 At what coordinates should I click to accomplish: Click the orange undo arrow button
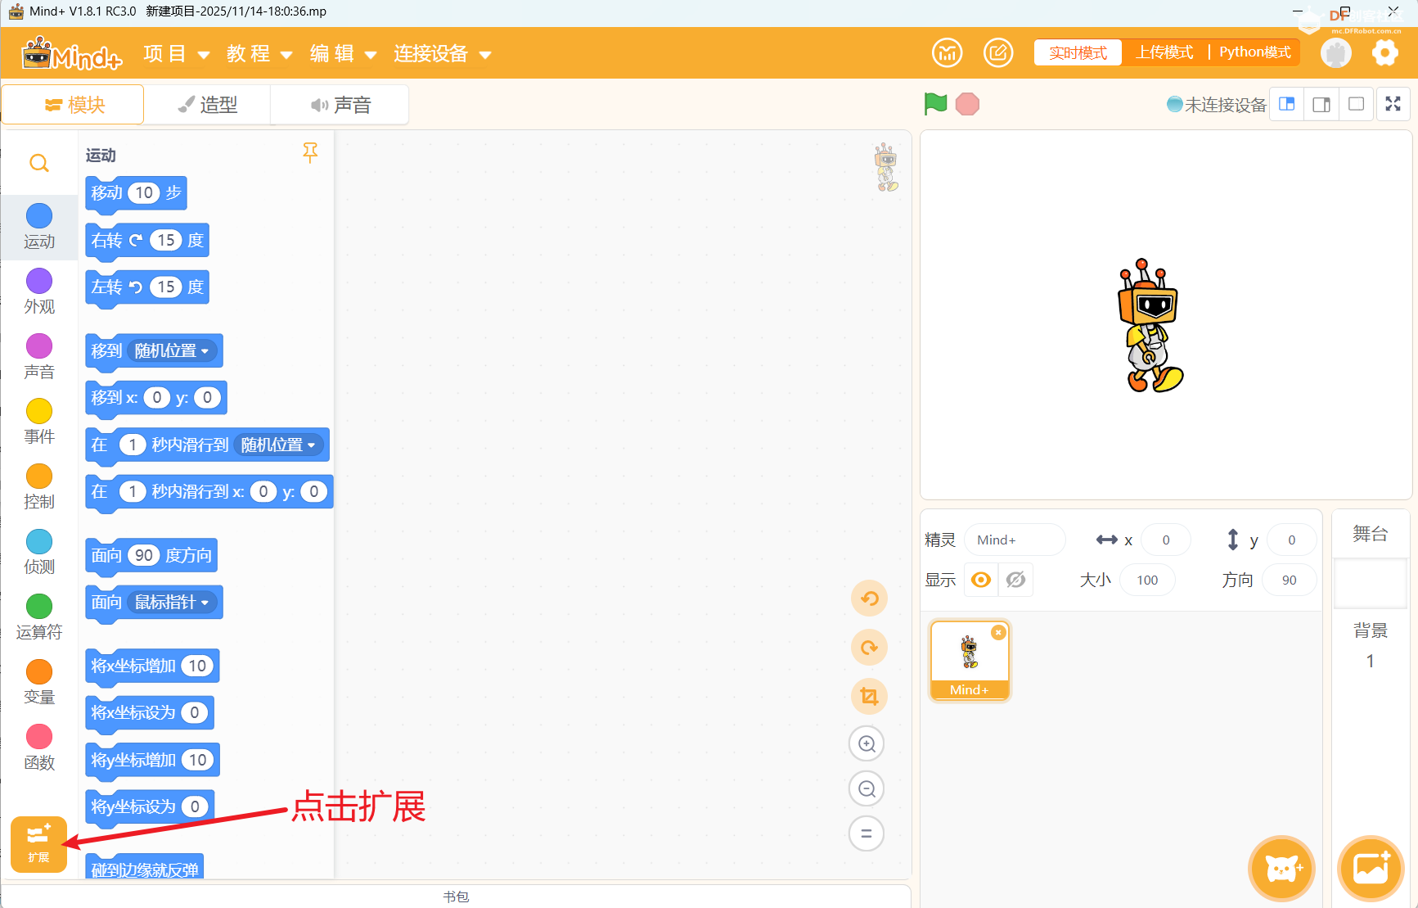tap(869, 599)
